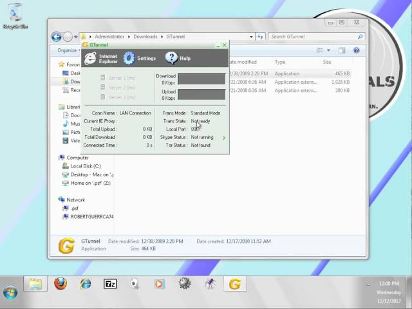
Task: Click Administrator in the address path
Action: coord(109,37)
